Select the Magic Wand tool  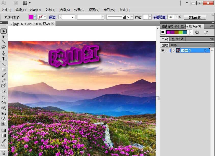(4, 41)
